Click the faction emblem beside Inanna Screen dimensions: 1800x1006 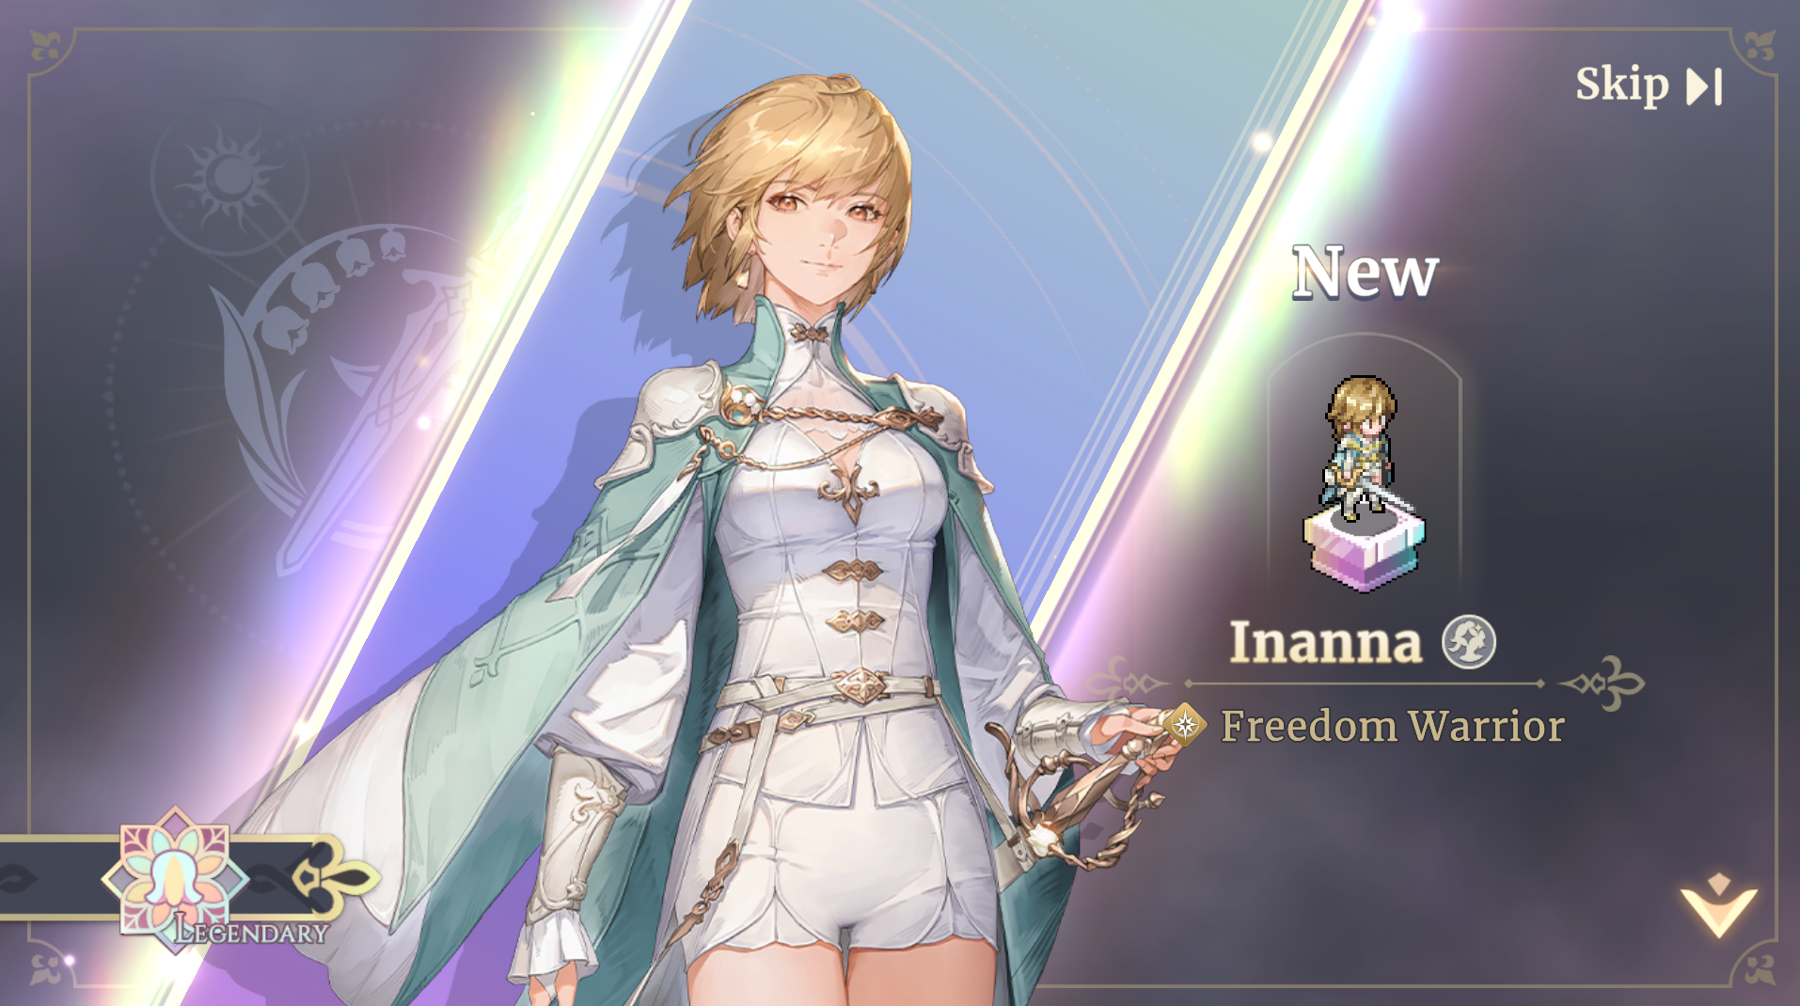pyautogui.click(x=1469, y=642)
